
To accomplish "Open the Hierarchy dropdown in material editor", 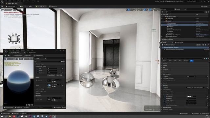I will pos(27,55).
